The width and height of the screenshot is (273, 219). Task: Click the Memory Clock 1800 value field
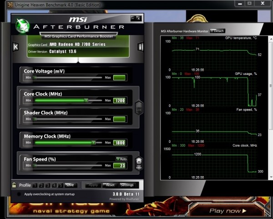(119, 143)
